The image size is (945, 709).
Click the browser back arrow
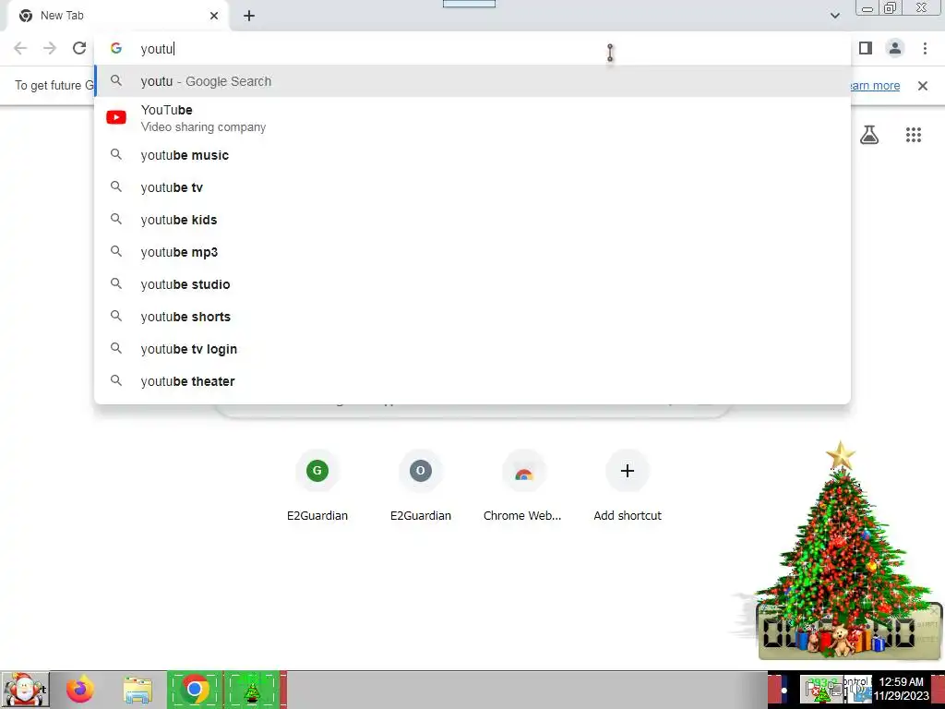point(20,48)
